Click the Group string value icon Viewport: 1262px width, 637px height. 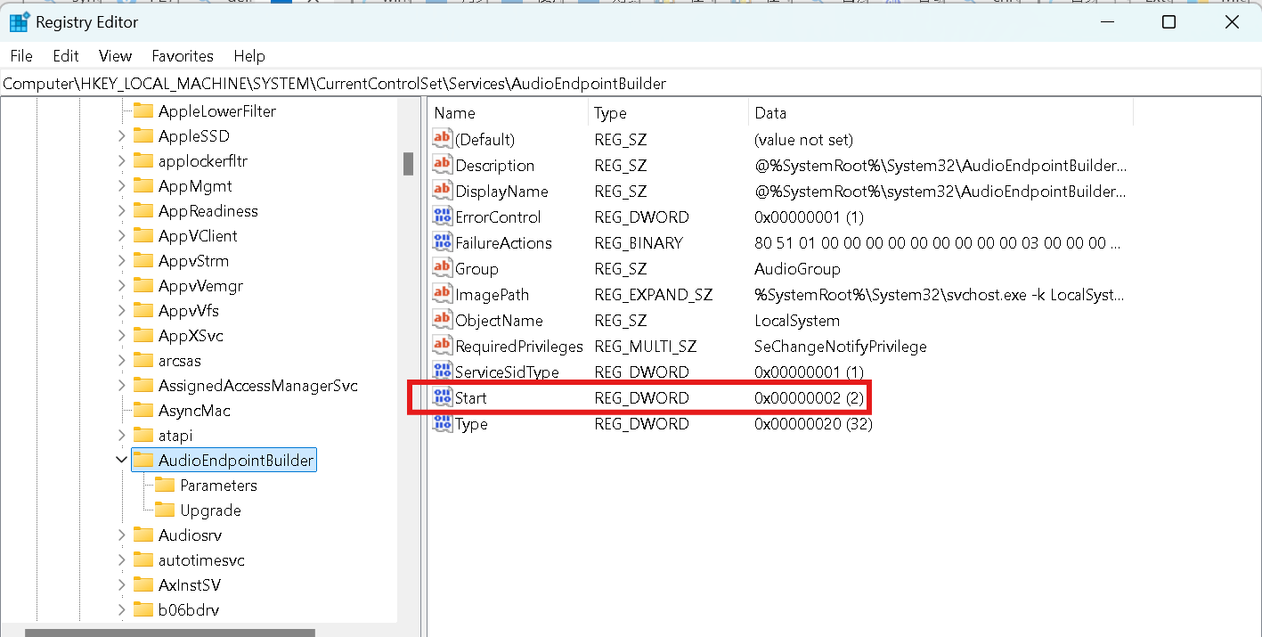(443, 268)
